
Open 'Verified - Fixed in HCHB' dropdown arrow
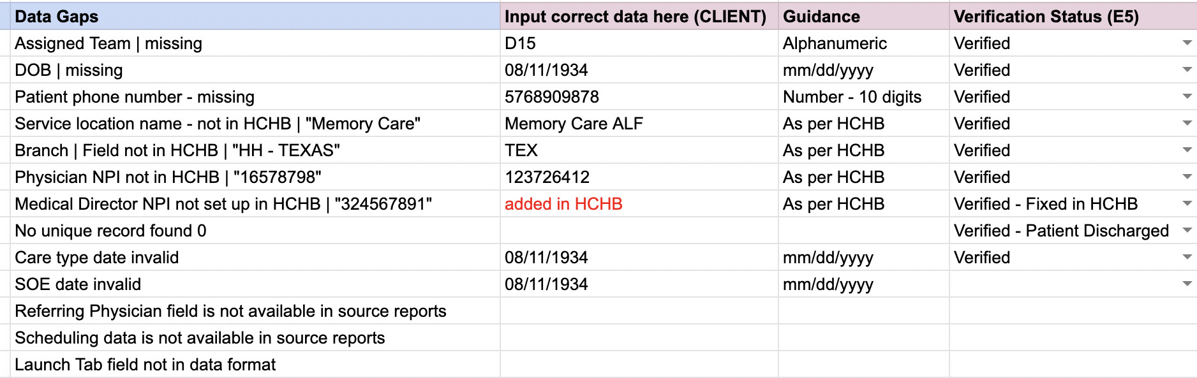[1187, 204]
